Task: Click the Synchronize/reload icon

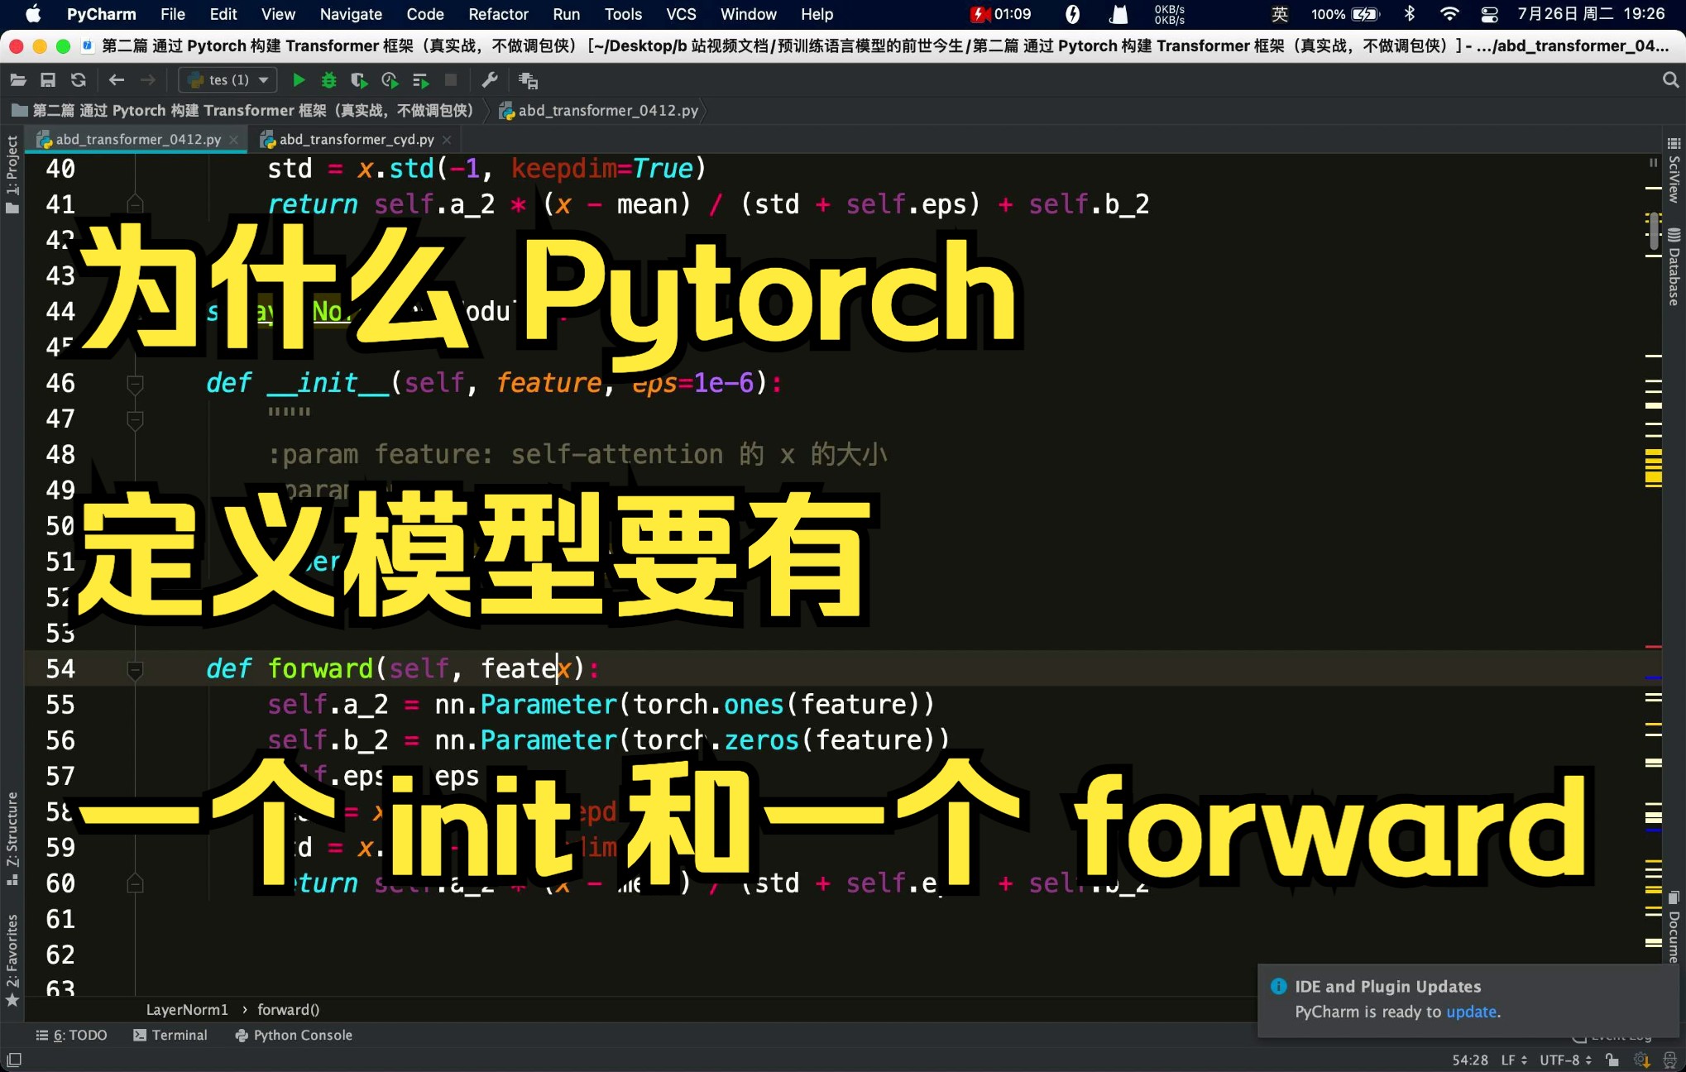Action: point(78,79)
